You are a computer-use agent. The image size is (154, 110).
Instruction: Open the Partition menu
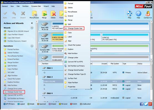(x=26, y=6)
